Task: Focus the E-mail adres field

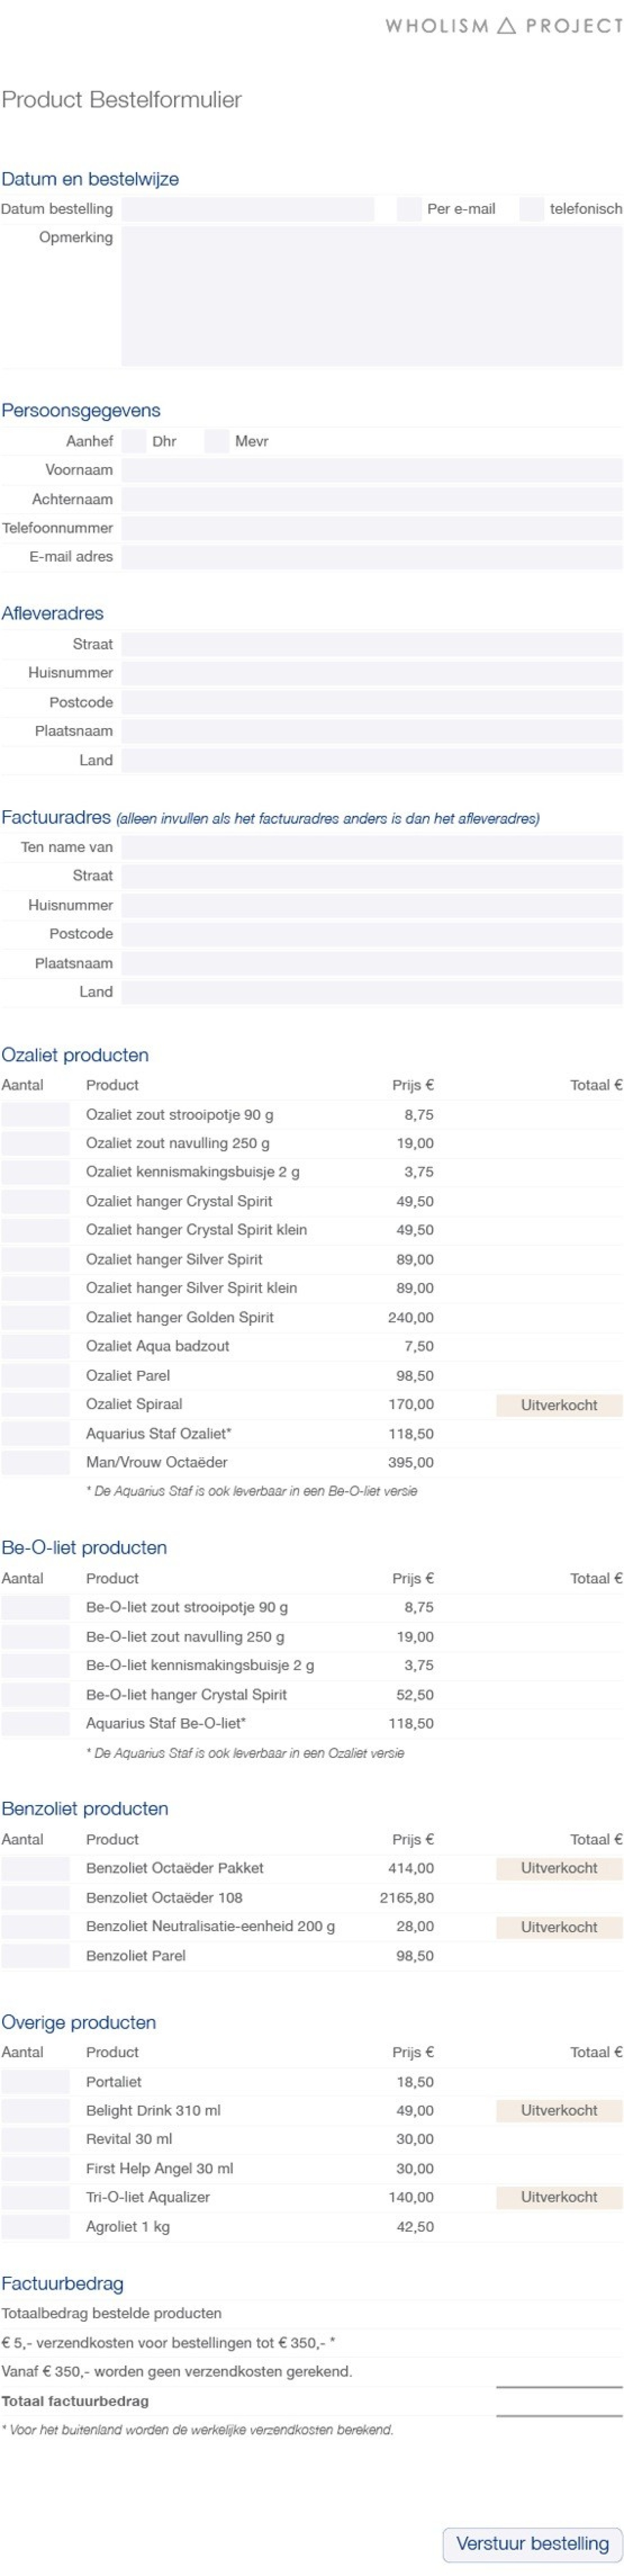Action: [371, 557]
